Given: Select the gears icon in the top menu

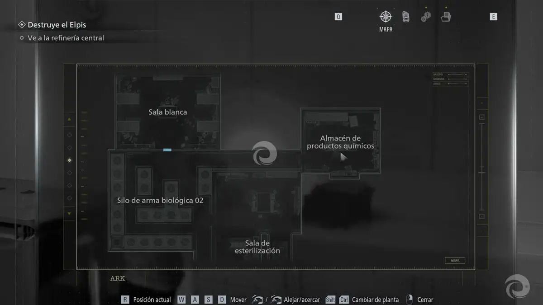Looking at the screenshot, I should pyautogui.click(x=426, y=17).
